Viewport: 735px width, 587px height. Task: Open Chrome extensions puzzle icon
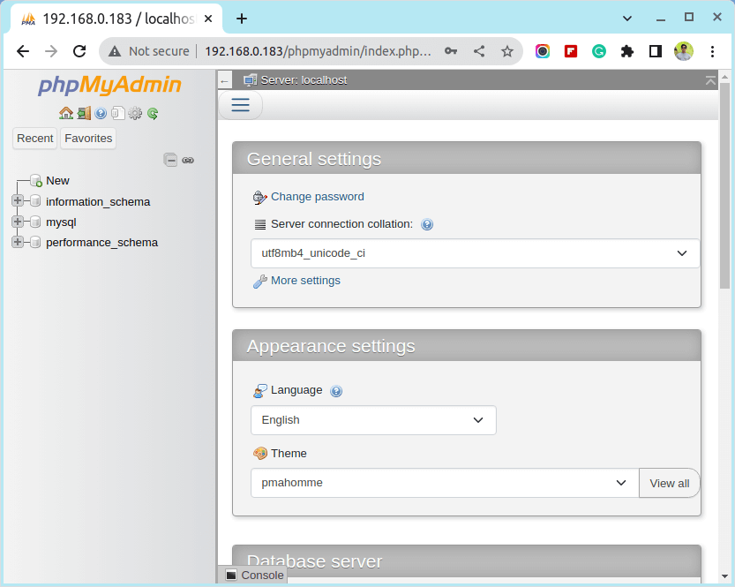tap(626, 51)
